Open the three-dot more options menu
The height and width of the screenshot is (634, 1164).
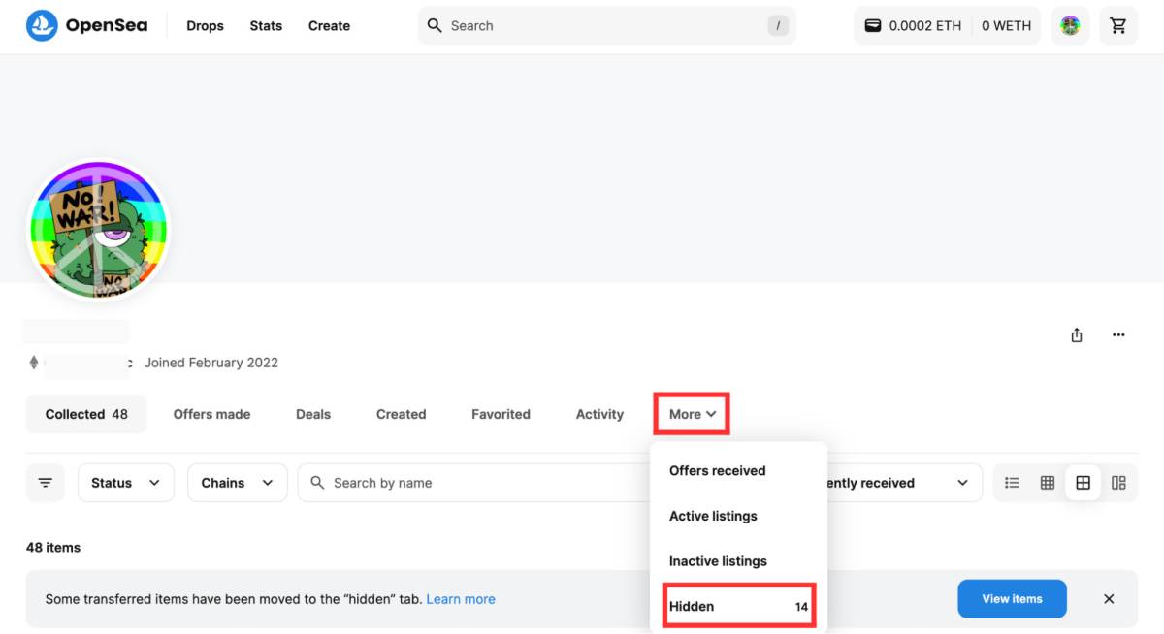tap(1118, 335)
